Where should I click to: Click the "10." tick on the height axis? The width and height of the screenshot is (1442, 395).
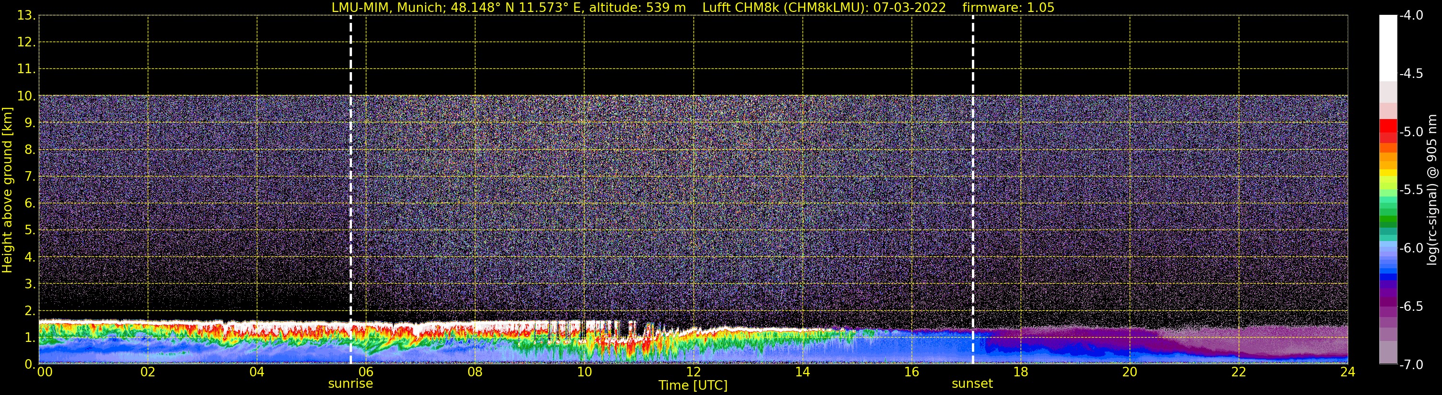coord(26,96)
